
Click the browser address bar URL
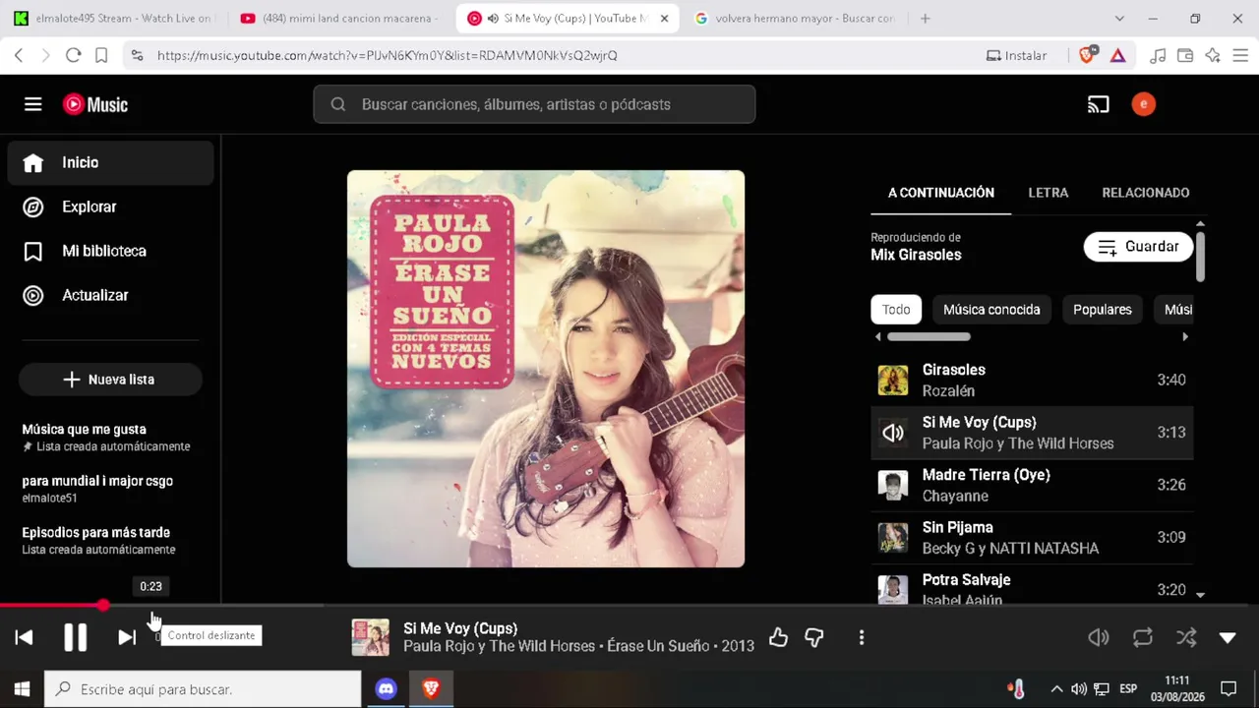(x=388, y=55)
